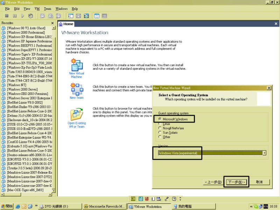Select [Windows 98 V2 Auto Ghost] favorite
Image resolution: width=280 pixels, height=210 pixels.
click(26, 28)
